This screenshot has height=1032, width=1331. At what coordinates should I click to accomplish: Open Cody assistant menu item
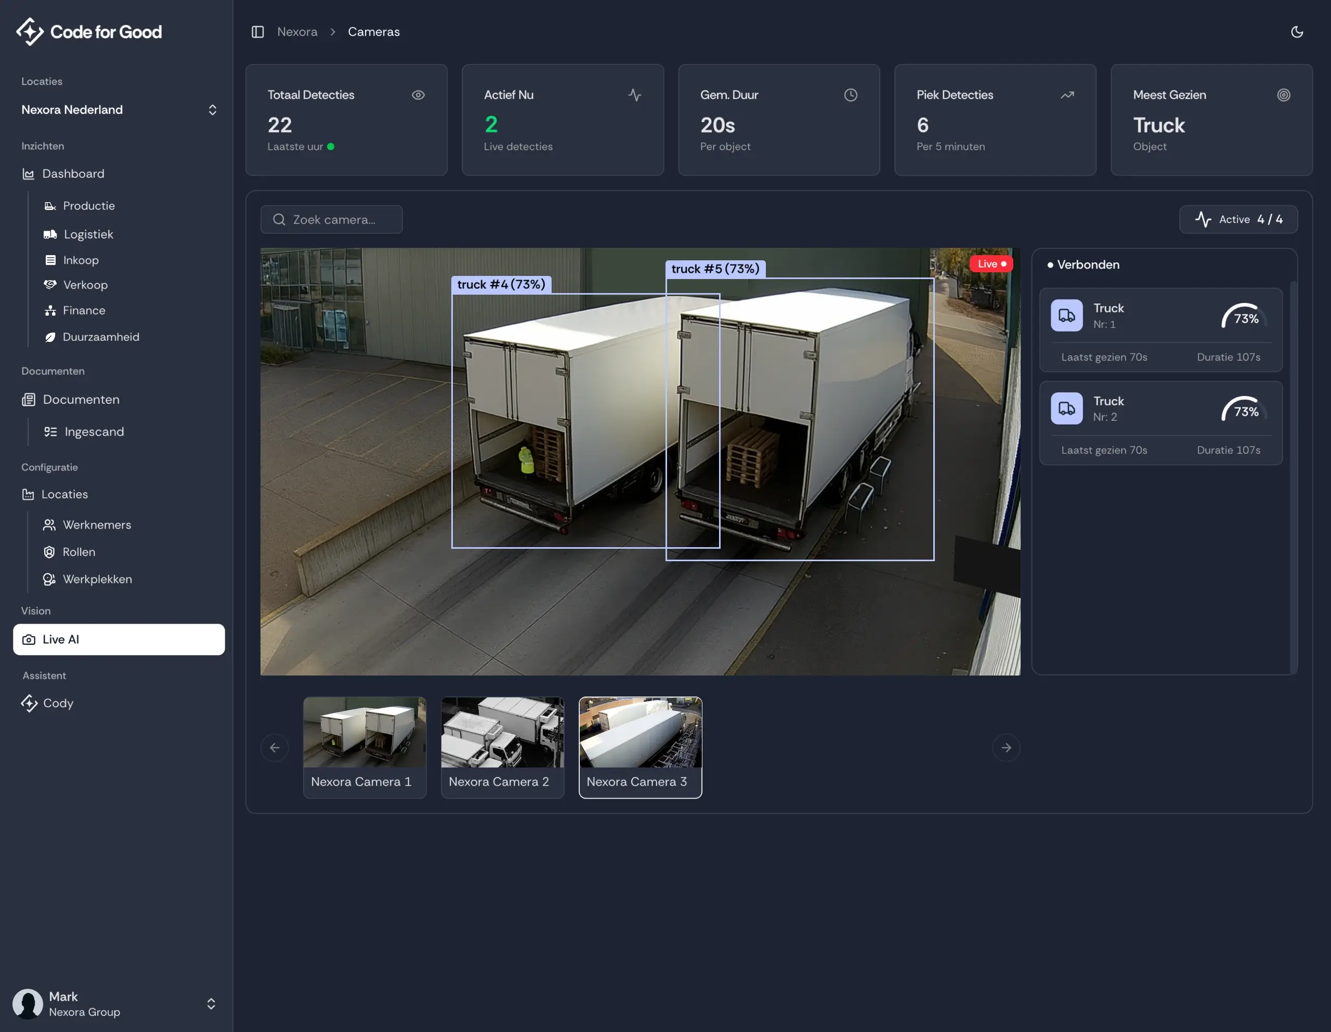[x=58, y=703]
